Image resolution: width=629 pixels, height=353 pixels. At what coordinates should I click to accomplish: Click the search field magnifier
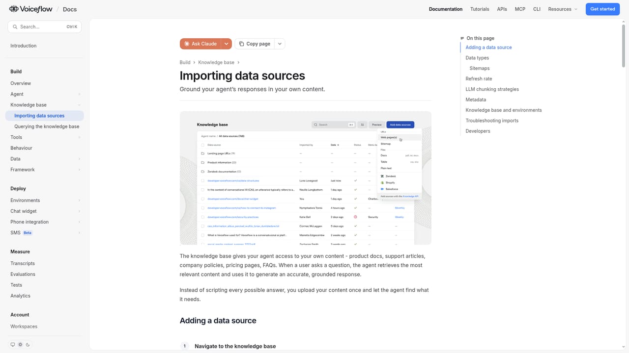coord(15,27)
